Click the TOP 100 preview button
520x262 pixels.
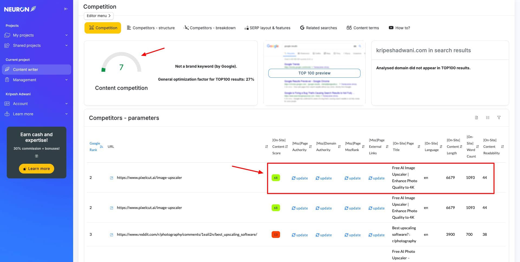pyautogui.click(x=314, y=73)
